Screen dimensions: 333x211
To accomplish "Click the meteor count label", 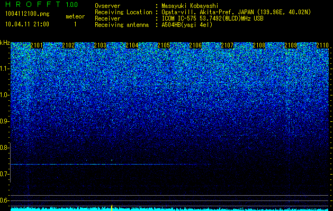I will pos(75,16).
